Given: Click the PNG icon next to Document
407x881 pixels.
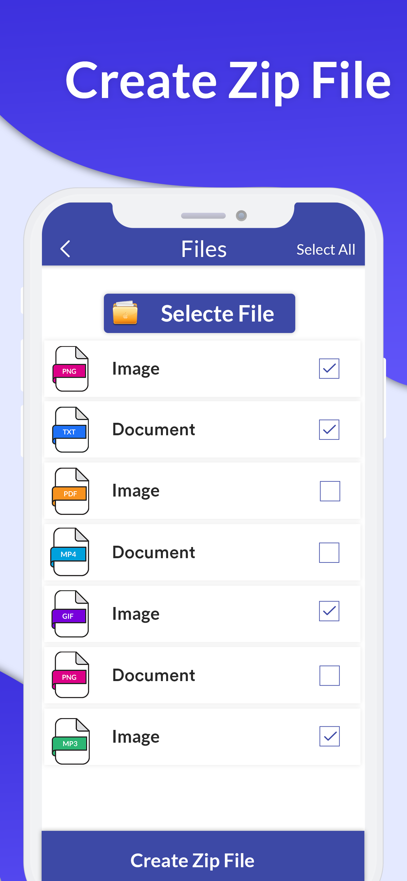Looking at the screenshot, I should 70,675.
